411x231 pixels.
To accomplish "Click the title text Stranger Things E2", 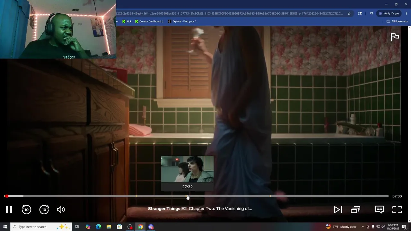I will (x=167, y=209).
